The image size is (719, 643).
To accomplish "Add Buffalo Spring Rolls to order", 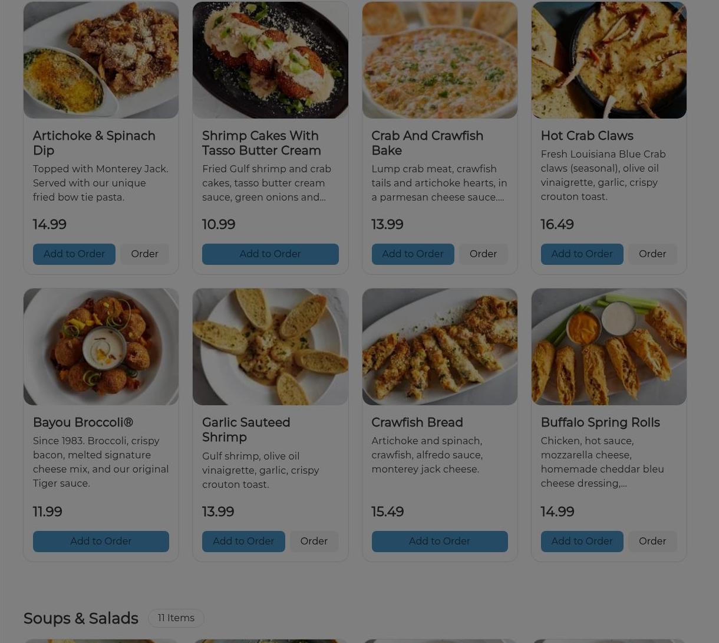I will pos(582,542).
